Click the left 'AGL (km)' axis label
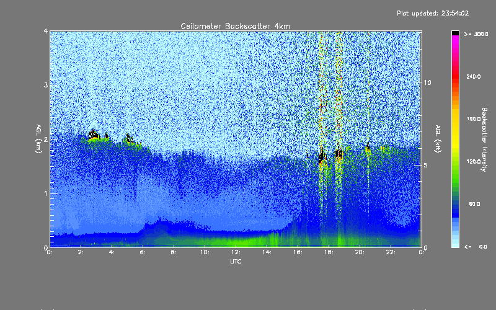This screenshot has width=496, height=310. 38,139
